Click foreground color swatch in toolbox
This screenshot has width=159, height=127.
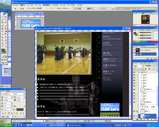point(3,51)
